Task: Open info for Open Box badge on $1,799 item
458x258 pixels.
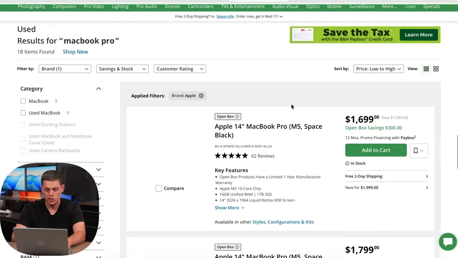Action: [237, 247]
